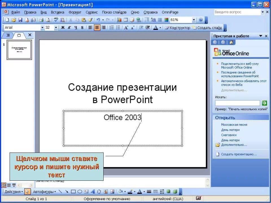
Task: Select the Oval drawing tool
Action: click(80, 192)
